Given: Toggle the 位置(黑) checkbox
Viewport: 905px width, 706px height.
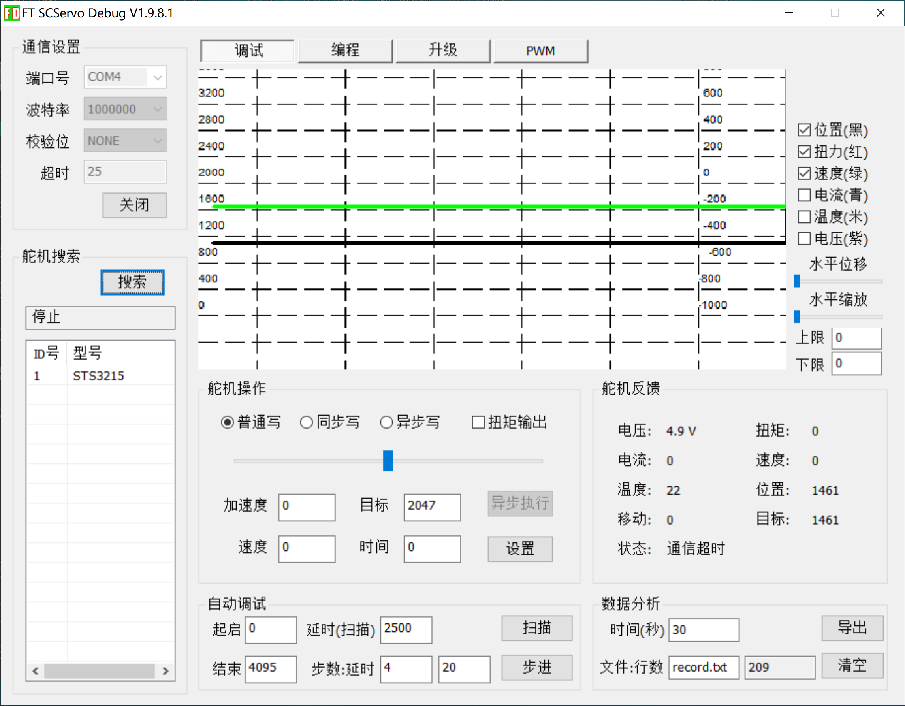Looking at the screenshot, I should (804, 130).
